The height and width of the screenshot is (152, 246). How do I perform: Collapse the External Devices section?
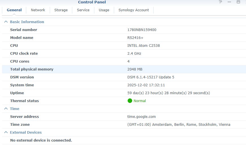6,132
